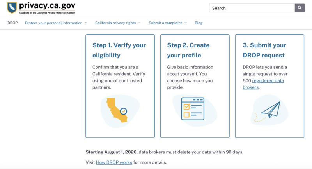This screenshot has height=169, width=312.
Task: Click the California bear shield logo
Action: (x=12, y=7)
